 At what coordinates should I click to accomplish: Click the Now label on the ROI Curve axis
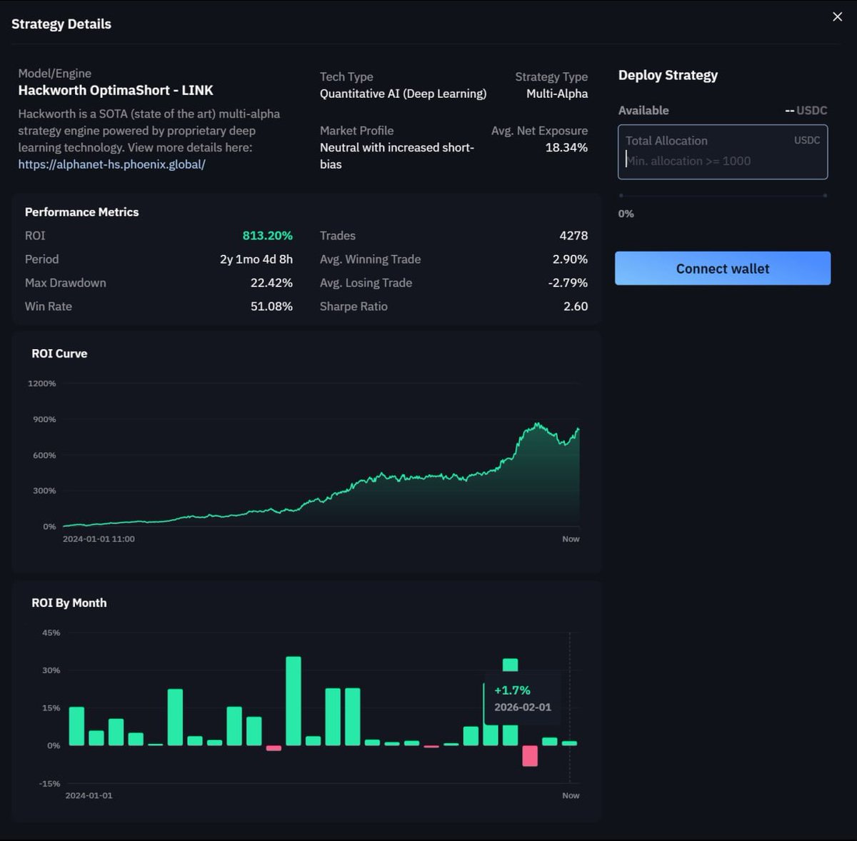[x=571, y=539]
